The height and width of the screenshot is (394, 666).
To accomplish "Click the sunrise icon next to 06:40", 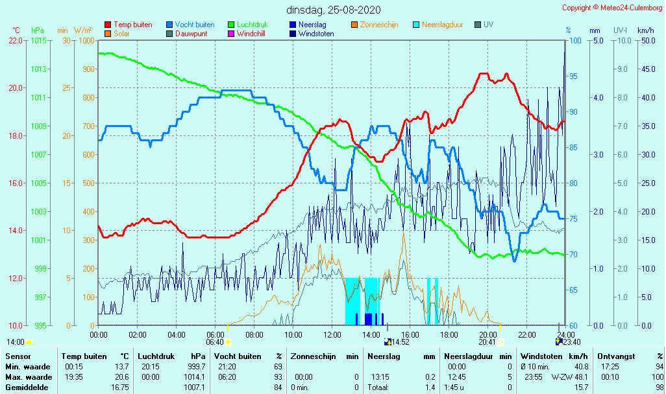I will point(228,342).
